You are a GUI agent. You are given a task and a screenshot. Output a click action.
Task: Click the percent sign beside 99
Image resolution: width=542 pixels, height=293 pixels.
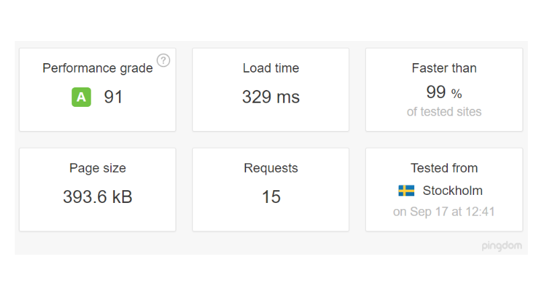457,93
